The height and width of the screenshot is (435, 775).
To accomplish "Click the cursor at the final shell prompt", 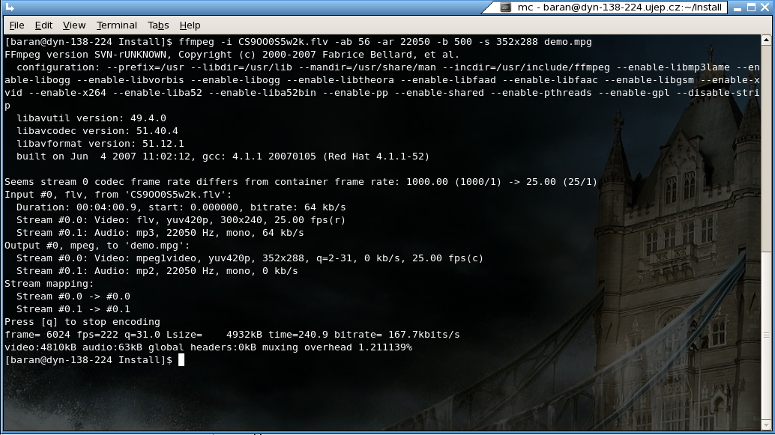I will [181, 360].
